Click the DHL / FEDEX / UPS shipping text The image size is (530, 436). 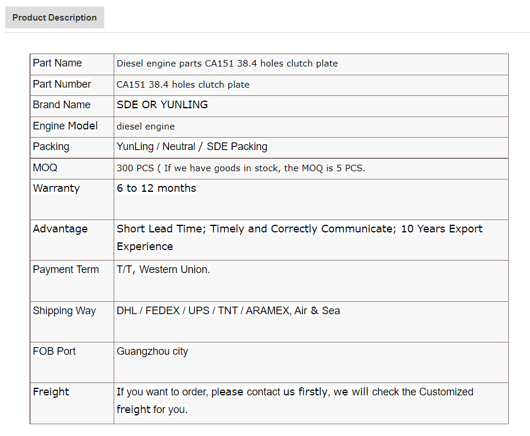[228, 311]
